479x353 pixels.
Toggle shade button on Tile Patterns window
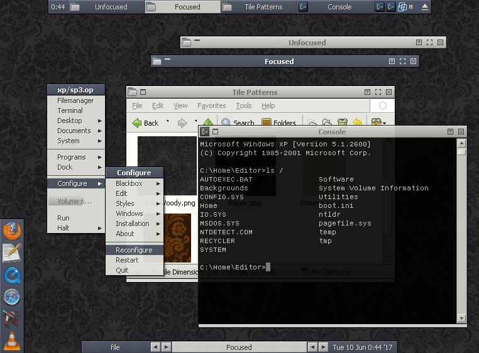click(x=143, y=92)
